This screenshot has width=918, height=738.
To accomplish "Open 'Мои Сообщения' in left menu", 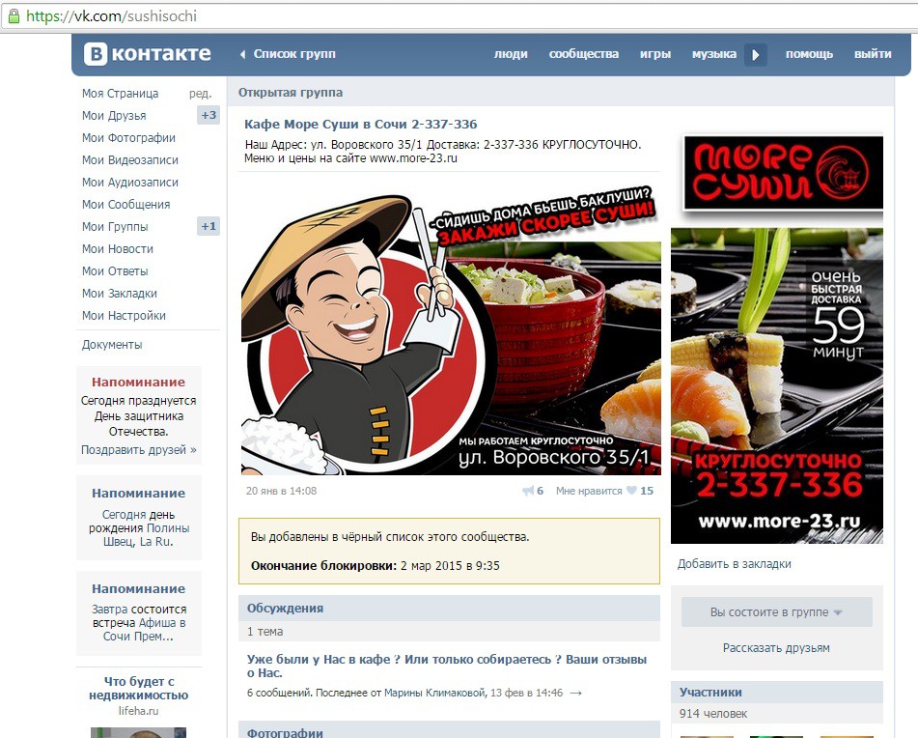I will pos(125,205).
